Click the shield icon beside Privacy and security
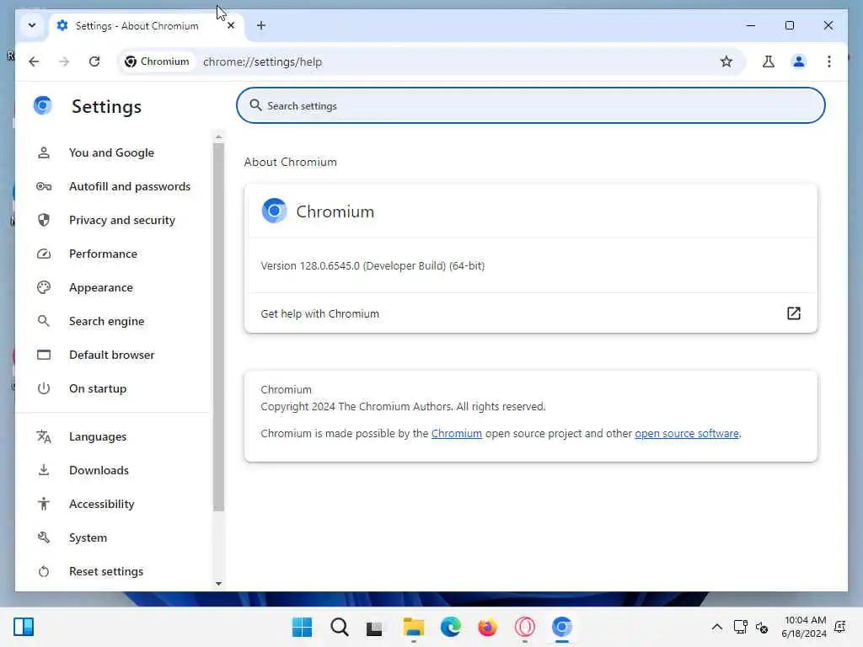This screenshot has width=863, height=647. tap(44, 220)
